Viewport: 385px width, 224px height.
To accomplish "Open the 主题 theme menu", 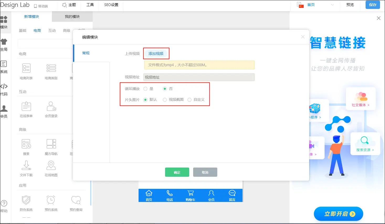I will pos(69,5).
